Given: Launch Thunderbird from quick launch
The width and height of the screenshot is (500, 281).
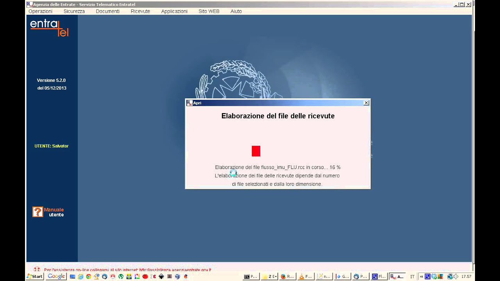Looking at the screenshot, I should 105,277.
